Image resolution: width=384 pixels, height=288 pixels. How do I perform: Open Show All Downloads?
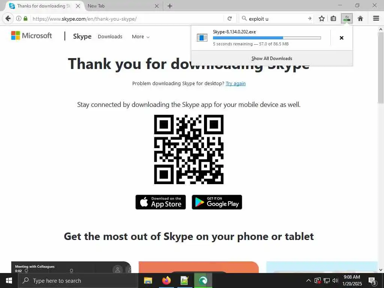(272, 58)
